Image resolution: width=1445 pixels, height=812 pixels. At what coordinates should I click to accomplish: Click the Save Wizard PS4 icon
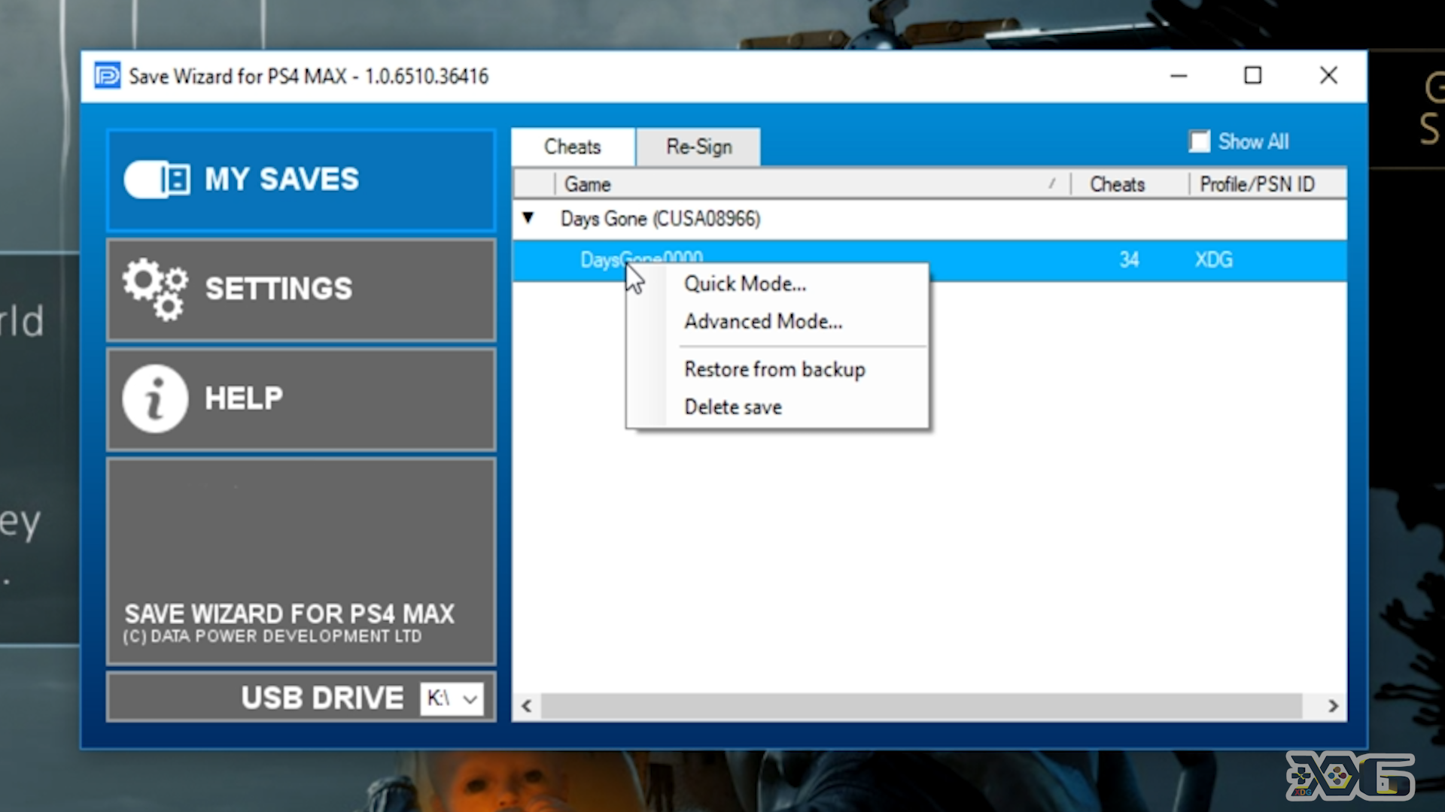click(107, 74)
